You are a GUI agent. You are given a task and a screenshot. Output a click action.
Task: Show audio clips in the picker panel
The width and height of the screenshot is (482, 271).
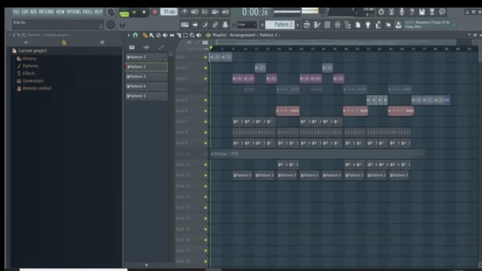[x=146, y=47]
